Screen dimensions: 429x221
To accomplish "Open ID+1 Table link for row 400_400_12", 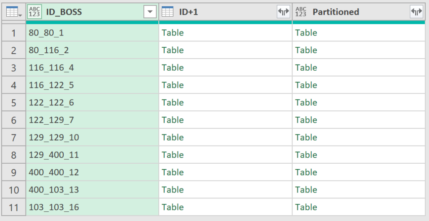I will (x=173, y=172).
